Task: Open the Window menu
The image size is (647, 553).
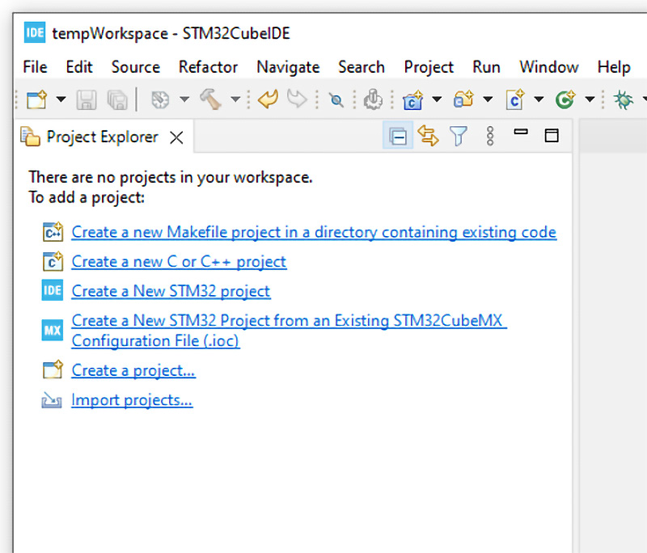Action: click(x=549, y=67)
